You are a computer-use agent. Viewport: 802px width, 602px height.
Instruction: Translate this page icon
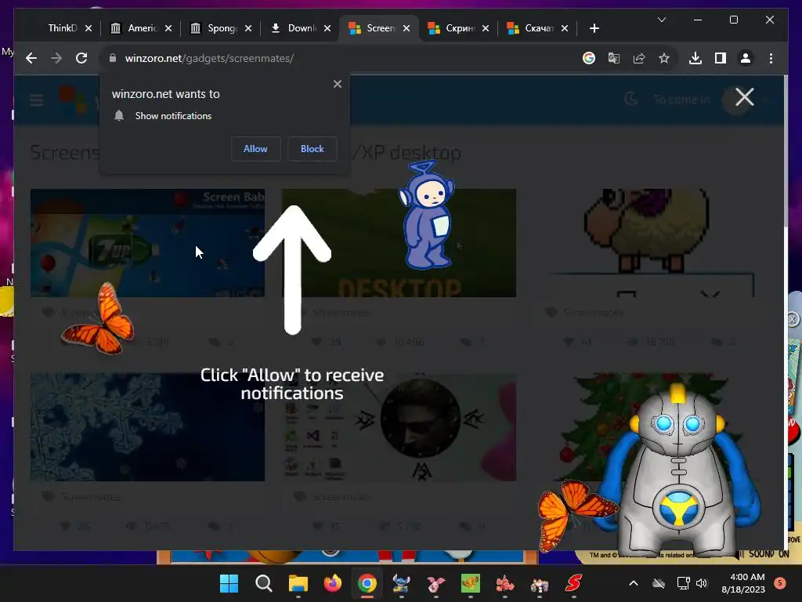(614, 58)
